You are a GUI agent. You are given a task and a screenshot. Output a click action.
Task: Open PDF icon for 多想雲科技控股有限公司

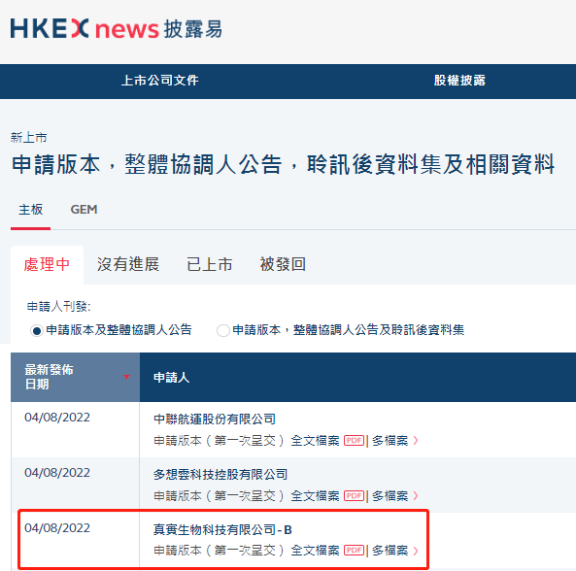click(354, 495)
